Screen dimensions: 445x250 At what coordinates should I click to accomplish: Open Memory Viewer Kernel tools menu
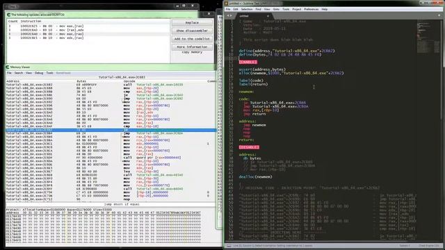(x=63, y=73)
